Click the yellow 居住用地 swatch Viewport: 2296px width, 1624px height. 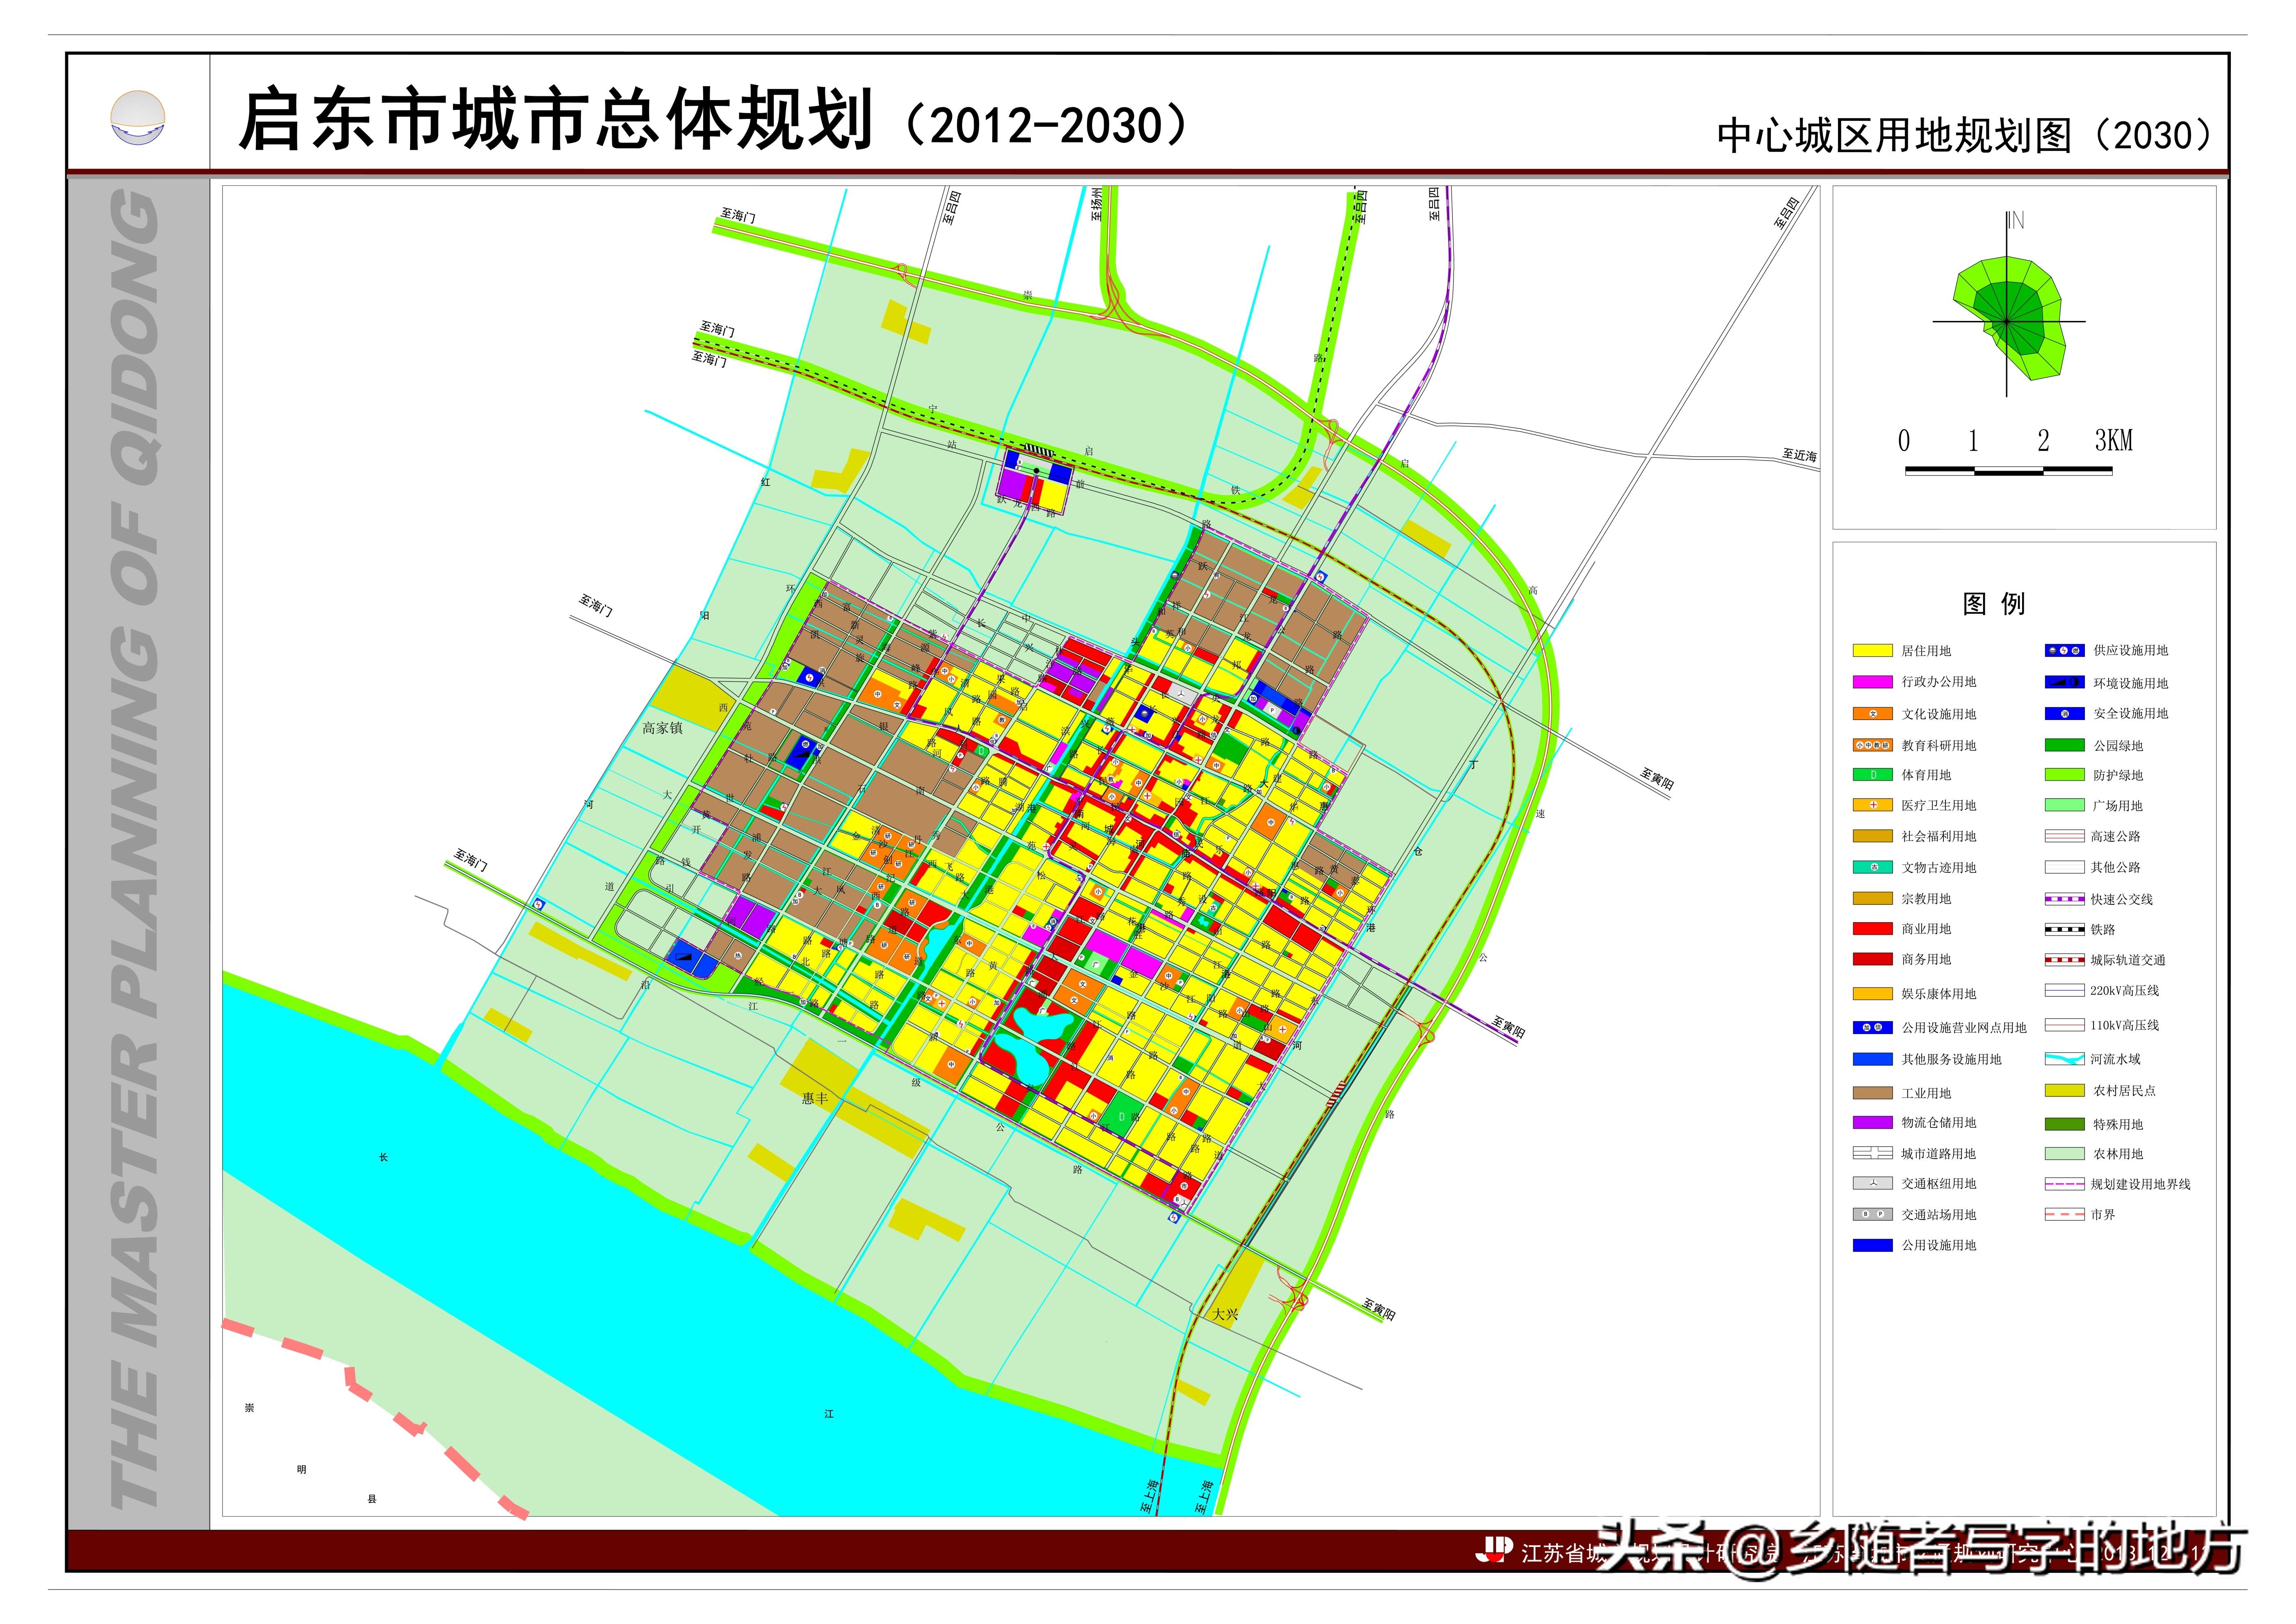pyautogui.click(x=1872, y=650)
